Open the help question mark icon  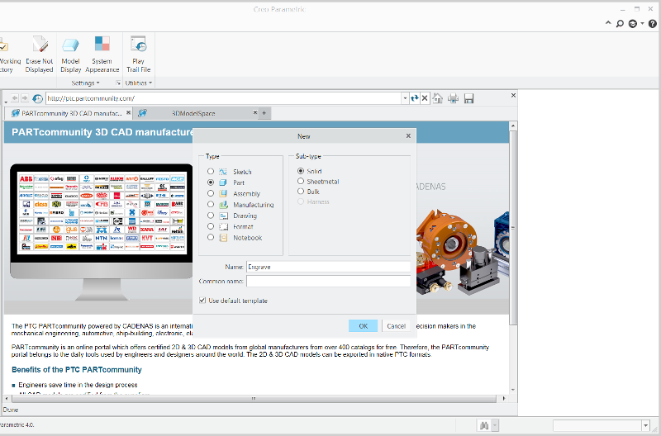click(652, 24)
